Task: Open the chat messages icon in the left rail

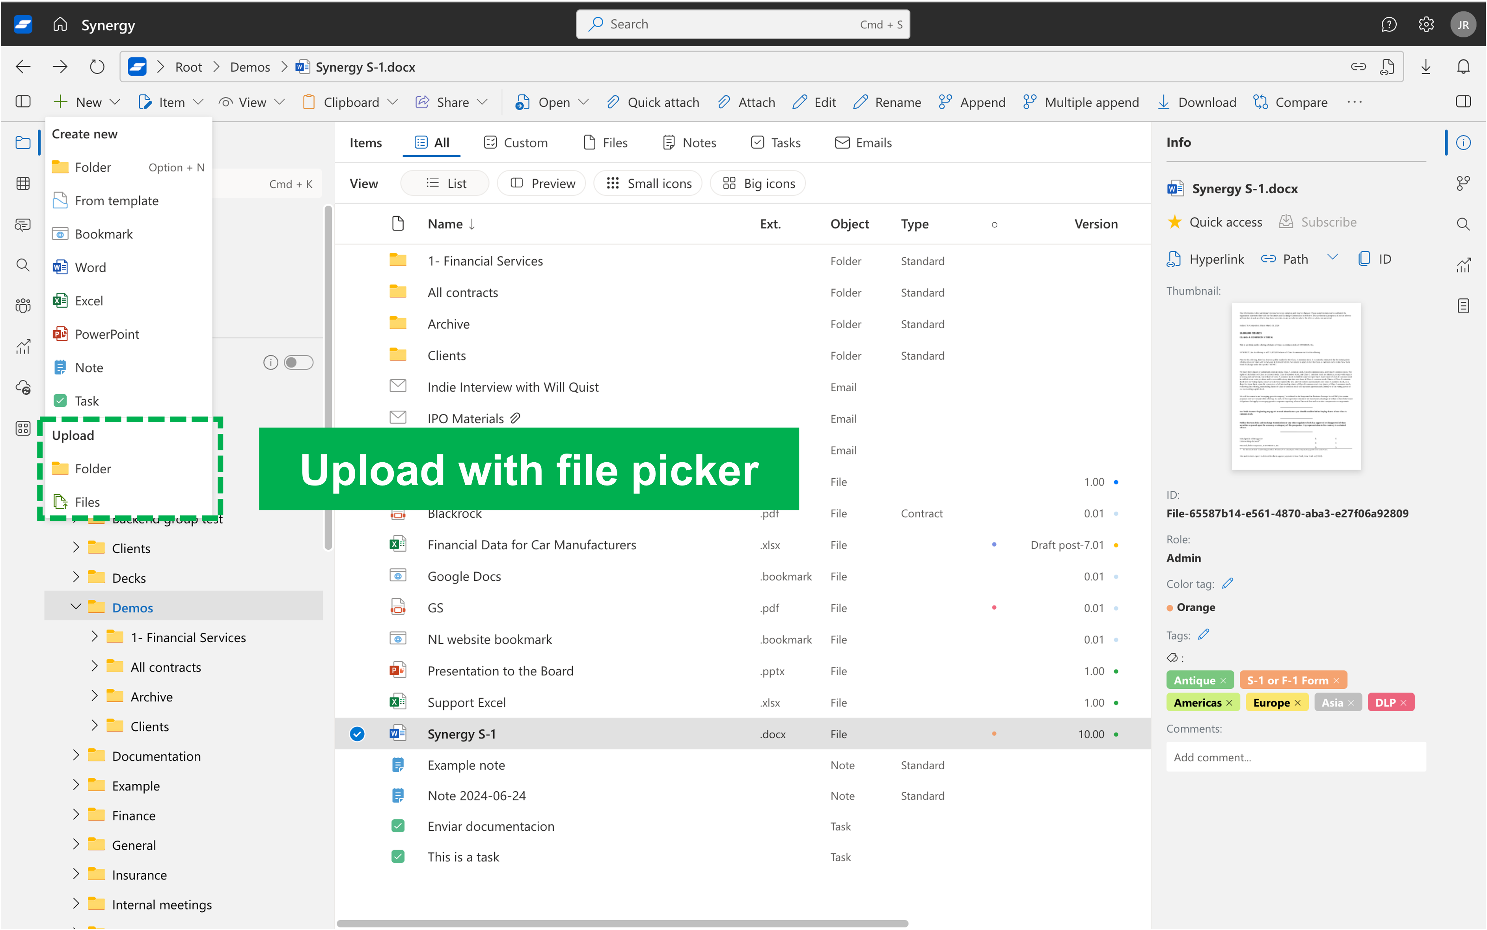Action: click(x=23, y=225)
